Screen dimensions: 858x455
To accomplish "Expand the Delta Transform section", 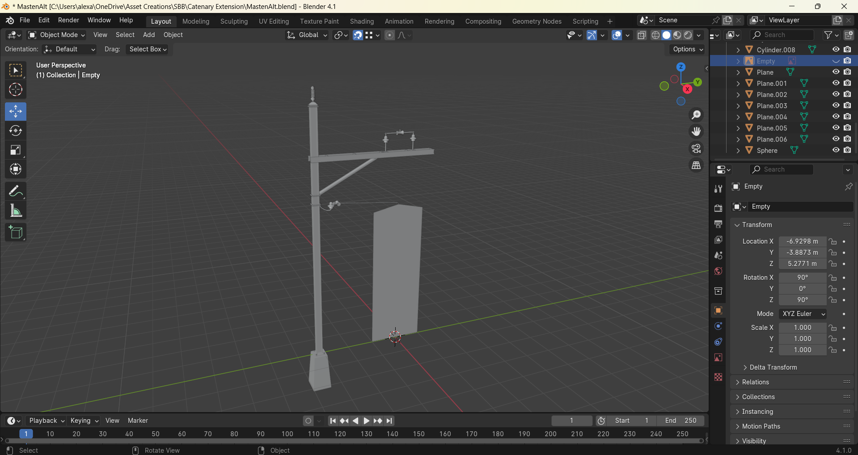I will (773, 367).
